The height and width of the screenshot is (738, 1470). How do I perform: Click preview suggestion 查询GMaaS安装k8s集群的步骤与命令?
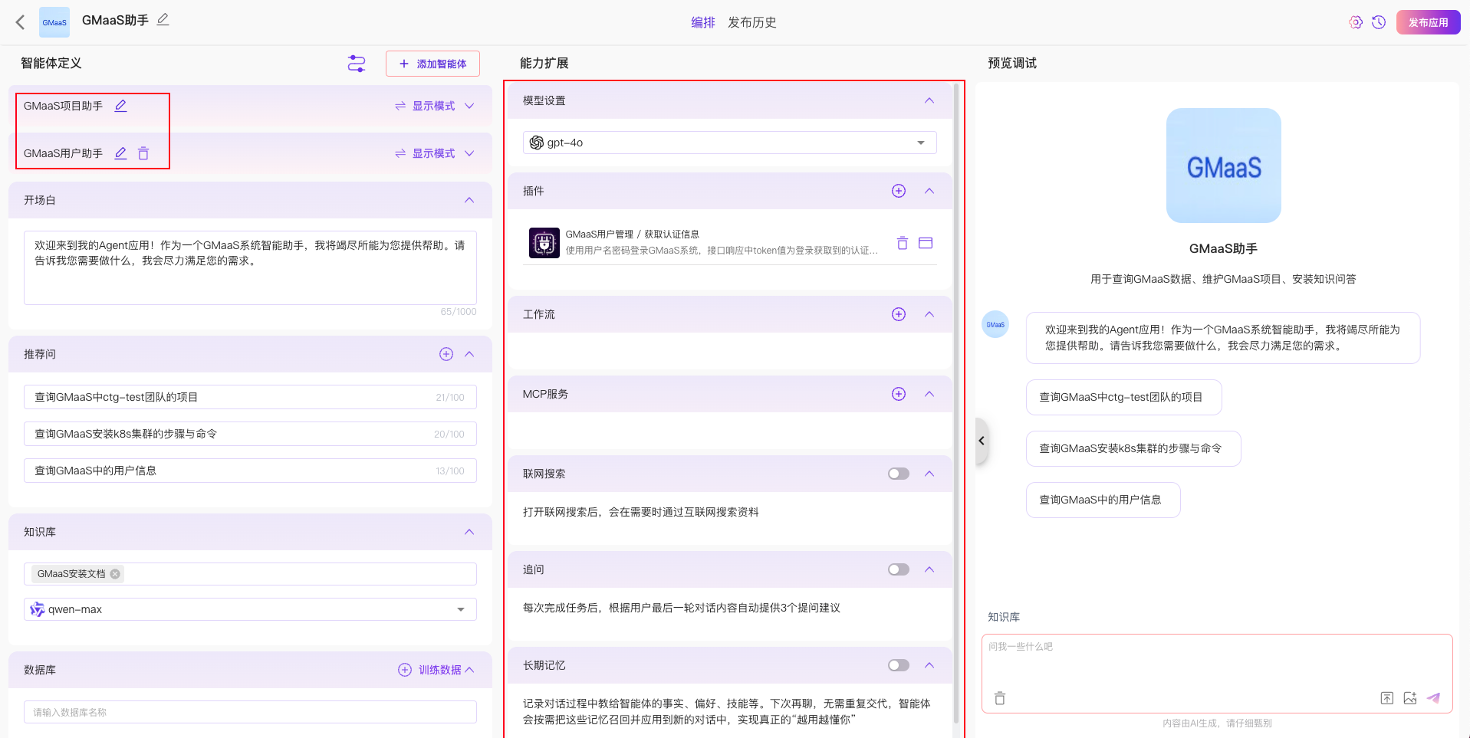[x=1133, y=448]
